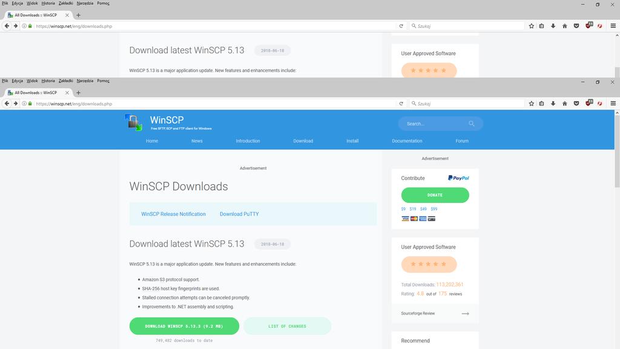Follow the Download PuTTY link

pos(239,214)
